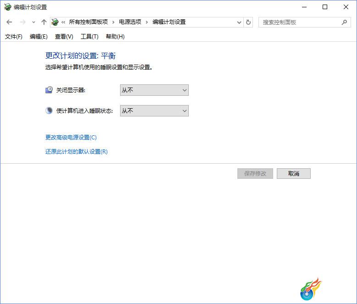Screen dimensions: 357x304
Task: Select 电源选项 in breadcrumb
Action: pyautogui.click(x=130, y=22)
